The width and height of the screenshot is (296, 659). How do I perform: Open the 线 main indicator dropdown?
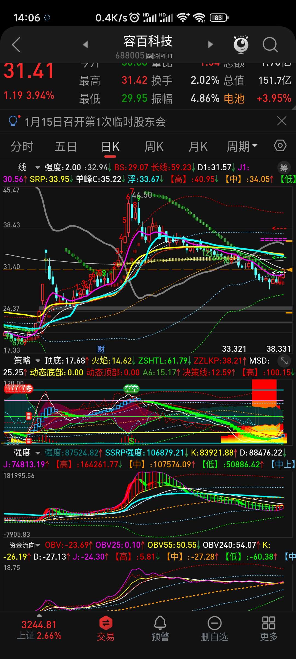tap(29, 167)
